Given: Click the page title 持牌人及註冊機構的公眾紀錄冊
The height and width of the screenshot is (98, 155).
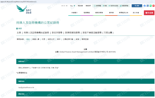Looking at the screenshot, I should [38, 23].
